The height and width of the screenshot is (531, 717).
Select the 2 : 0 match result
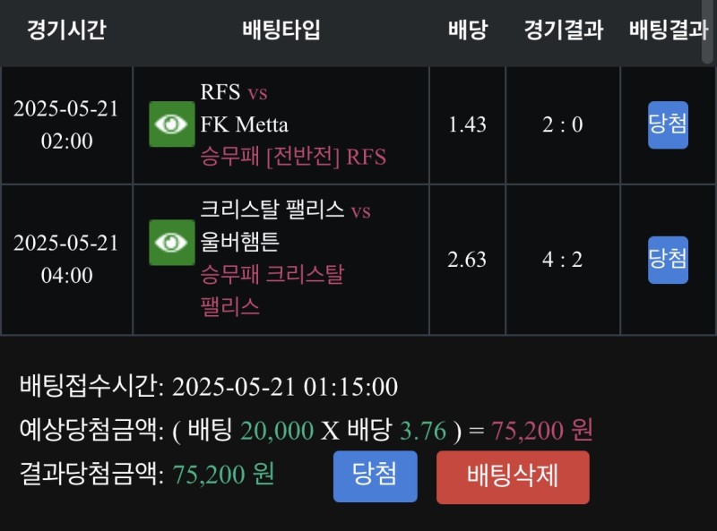pos(563,124)
